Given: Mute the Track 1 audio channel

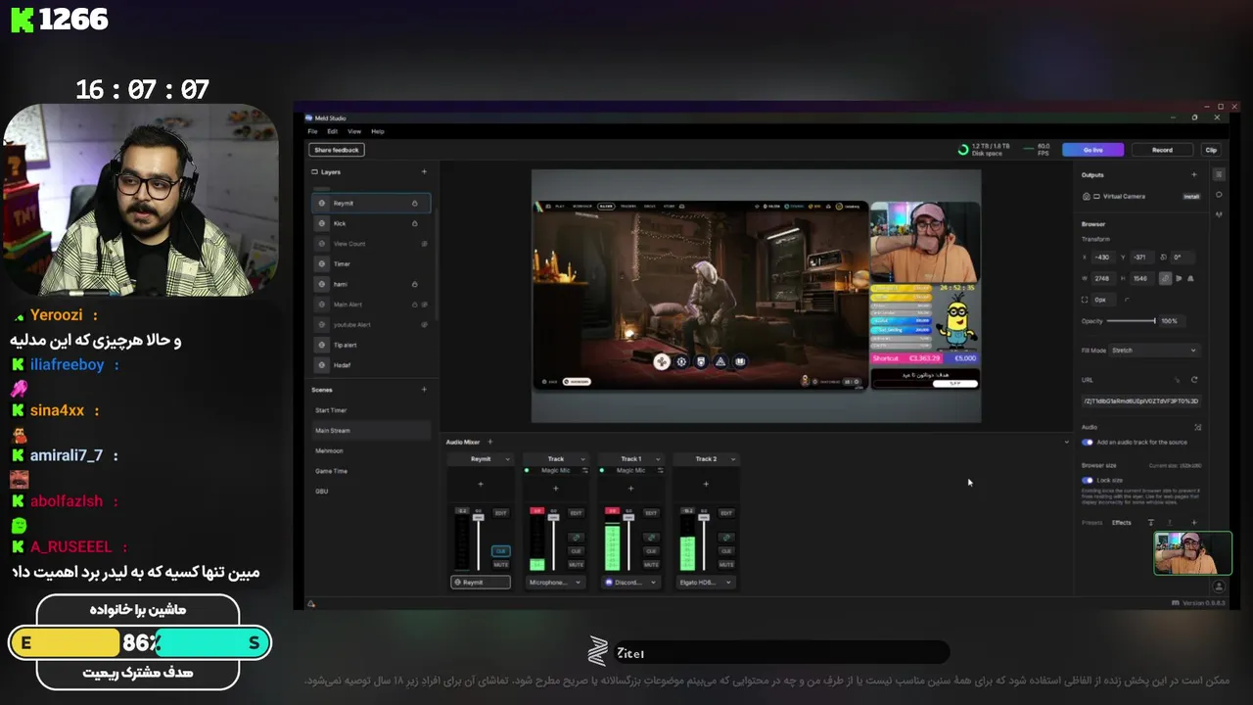Looking at the screenshot, I should pyautogui.click(x=651, y=565).
